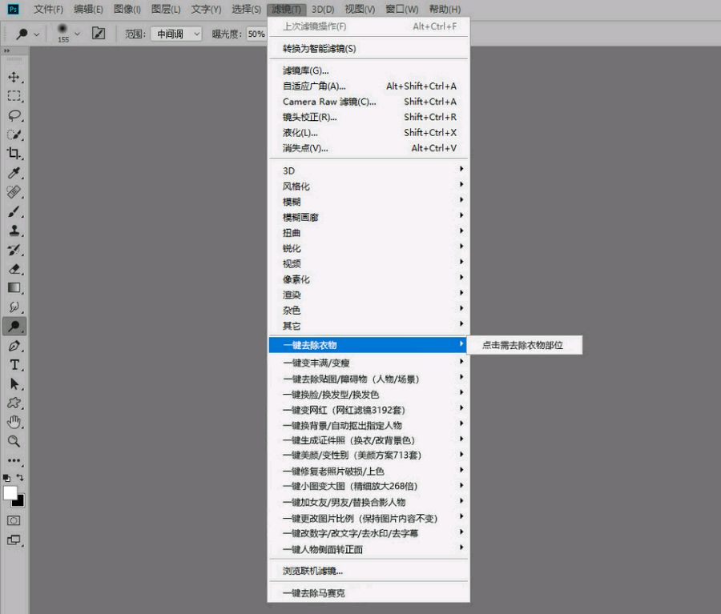Image resolution: width=721 pixels, height=614 pixels.
Task: Expand the 扭曲 submenu
Action: (369, 232)
